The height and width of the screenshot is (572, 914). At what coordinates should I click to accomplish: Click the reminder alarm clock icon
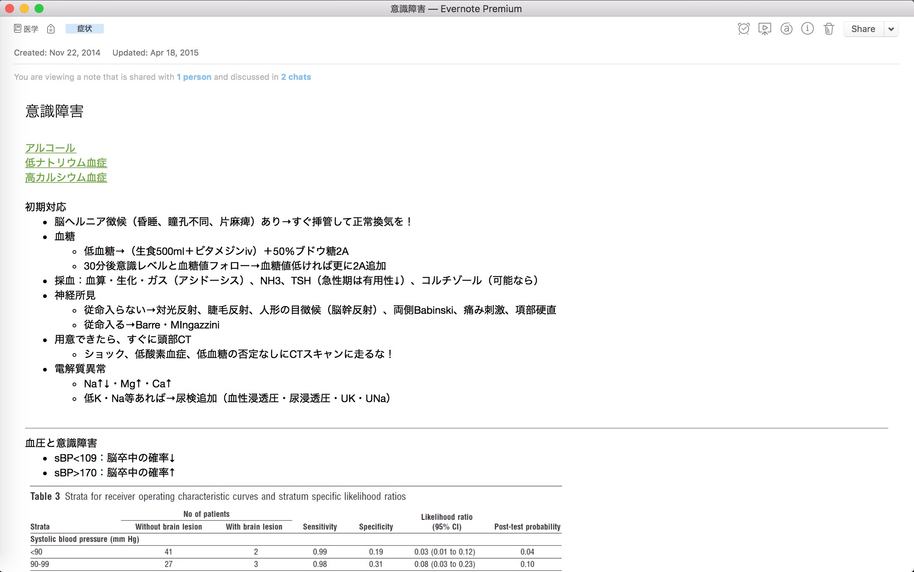tap(743, 29)
